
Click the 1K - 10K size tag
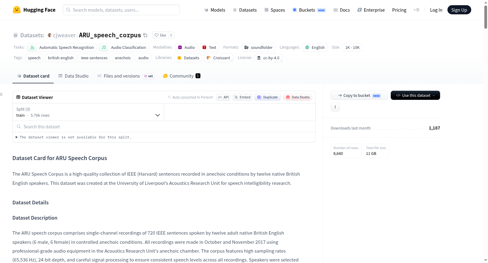352,47
